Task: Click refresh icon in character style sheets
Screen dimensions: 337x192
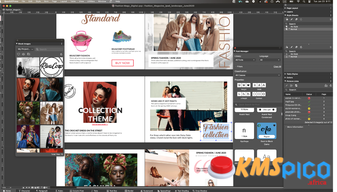Action: [301, 47]
